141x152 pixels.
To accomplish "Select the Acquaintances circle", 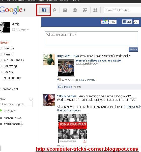I will (14, 60).
